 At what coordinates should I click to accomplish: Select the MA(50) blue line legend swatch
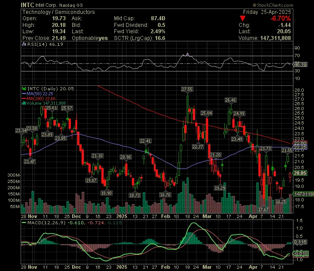24,94
